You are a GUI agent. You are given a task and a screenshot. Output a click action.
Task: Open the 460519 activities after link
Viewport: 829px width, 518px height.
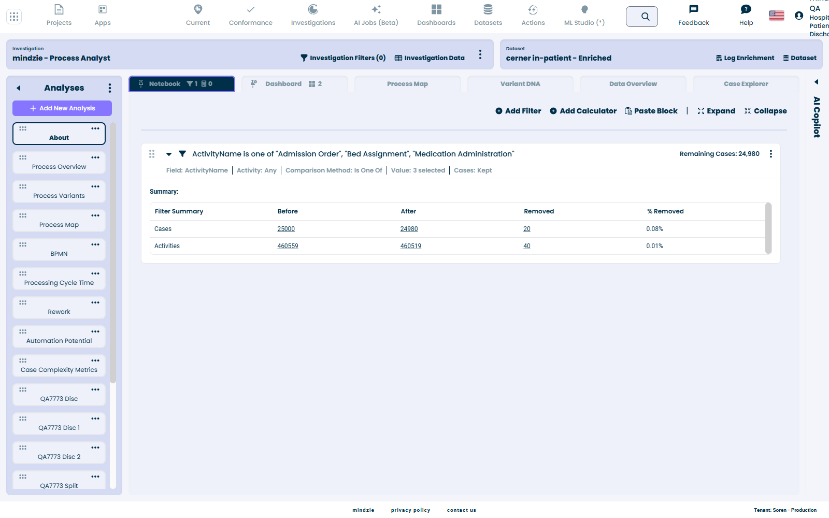click(x=411, y=246)
